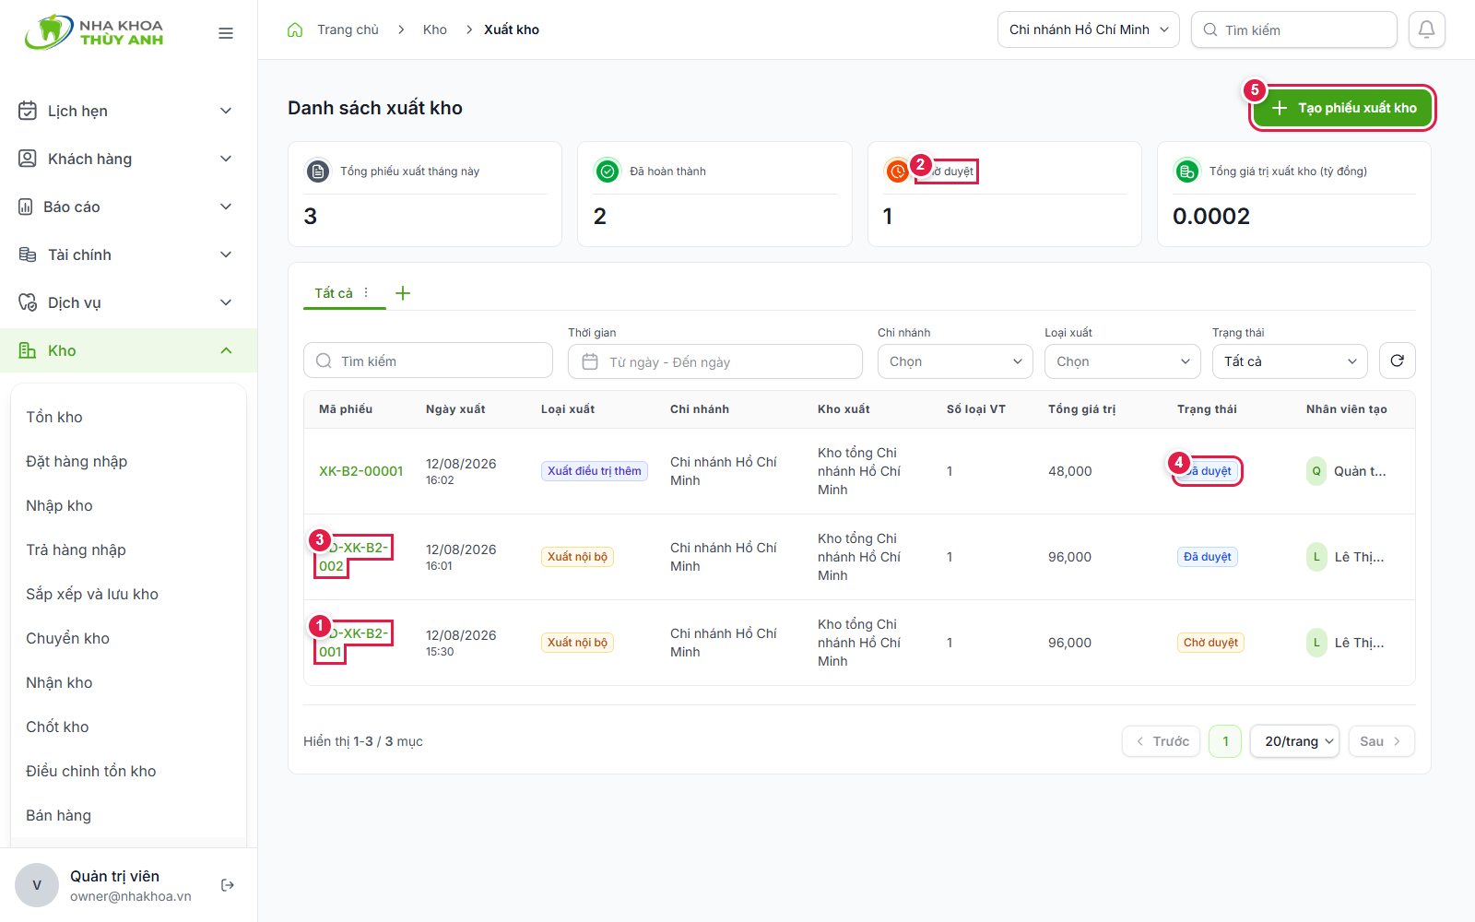Click the user avatar V at the bottom of the sidebar
1475x922 pixels.
pos(37,885)
